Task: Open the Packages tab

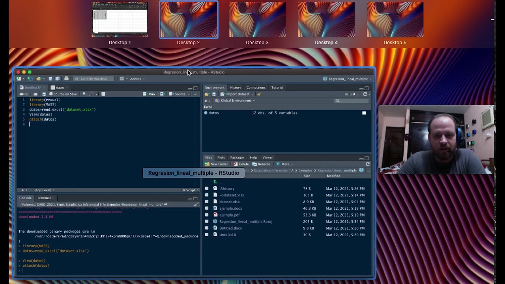Action: click(x=237, y=157)
